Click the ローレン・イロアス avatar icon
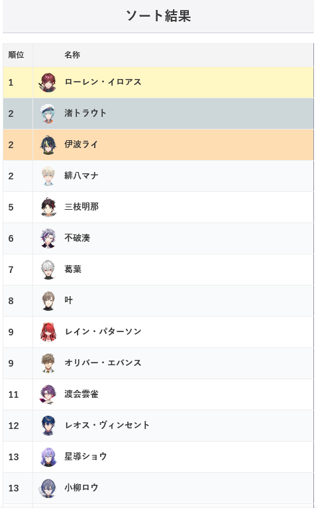Screen dimensions: 318x508 (48, 82)
